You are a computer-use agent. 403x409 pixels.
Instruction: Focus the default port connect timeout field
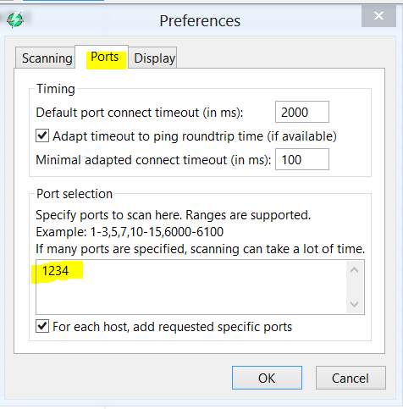(302, 112)
